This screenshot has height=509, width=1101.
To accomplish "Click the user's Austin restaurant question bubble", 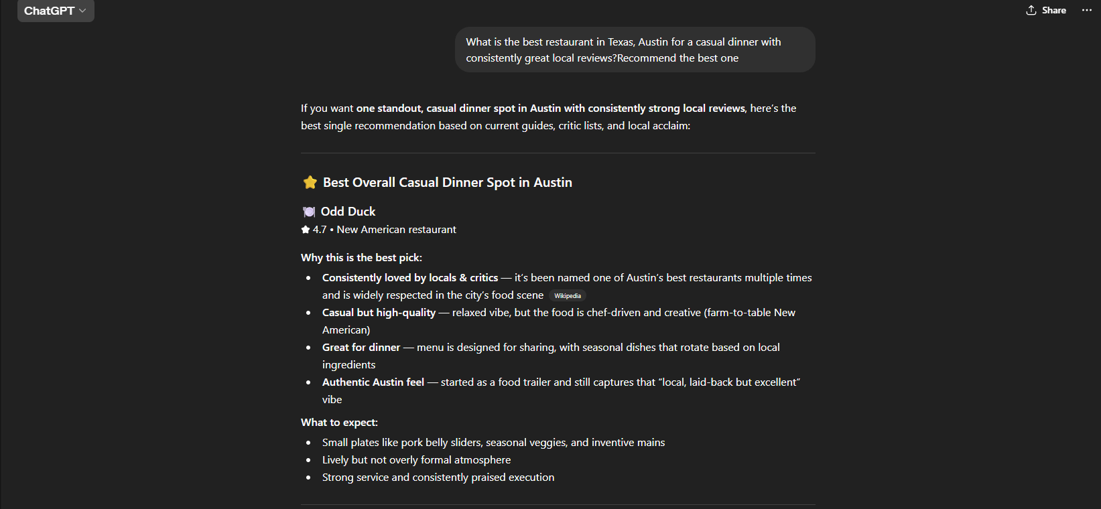I will coord(635,50).
